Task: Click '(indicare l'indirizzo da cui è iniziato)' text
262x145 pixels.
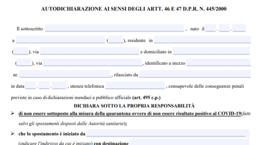Action: coord(55,143)
